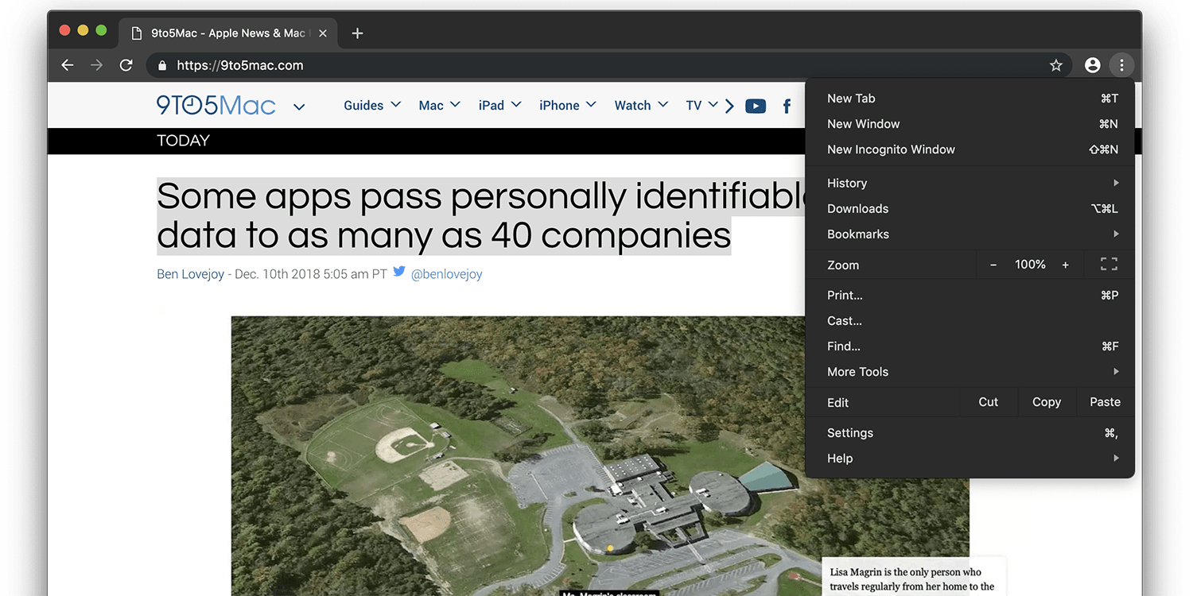Toggle fullscreen icon in Zoom row
Viewport: 1193px width, 596px height.
pyautogui.click(x=1109, y=265)
